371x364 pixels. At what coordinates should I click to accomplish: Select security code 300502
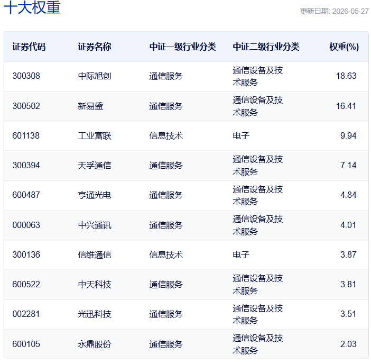26,106
